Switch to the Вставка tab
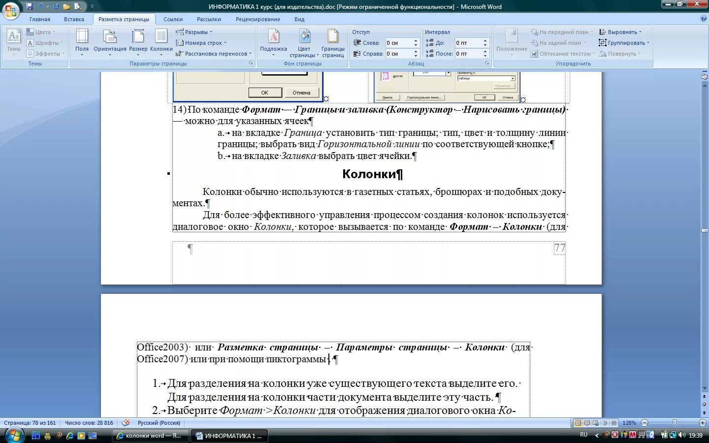 pos(74,19)
